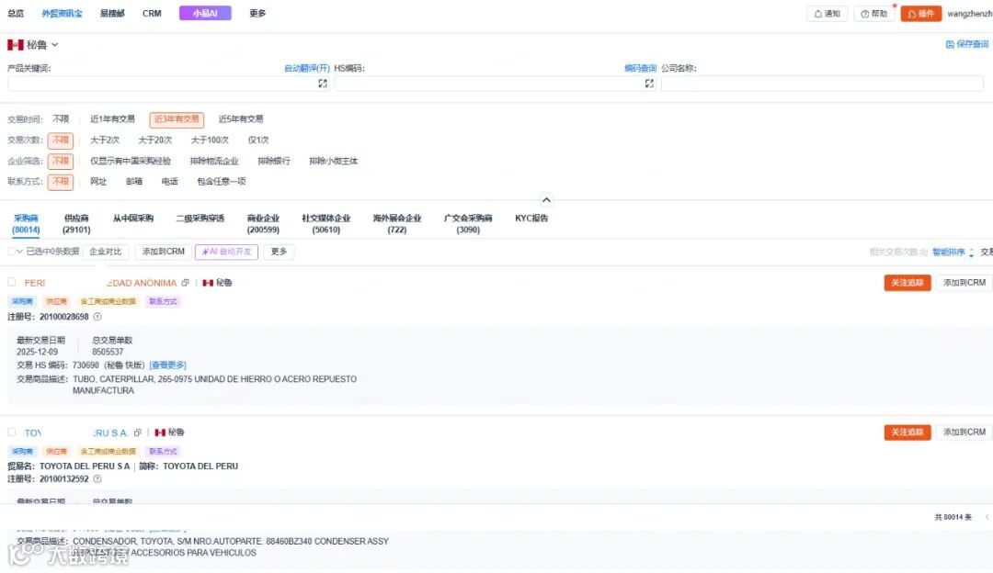Image resolution: width=993 pixels, height=573 pixels.
Task: Collapse the filter panel with up chevron
Action: point(546,200)
